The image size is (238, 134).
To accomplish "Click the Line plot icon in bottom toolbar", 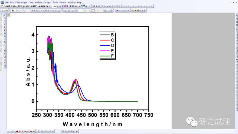I will click(9, 131).
